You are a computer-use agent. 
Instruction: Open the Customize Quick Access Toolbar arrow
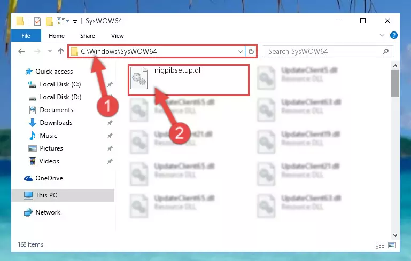pos(75,22)
